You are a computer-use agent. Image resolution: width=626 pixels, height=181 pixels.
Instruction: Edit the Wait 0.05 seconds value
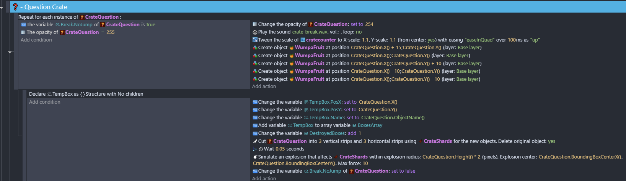coord(280,149)
